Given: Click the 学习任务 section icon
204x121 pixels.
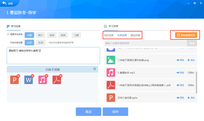Looking at the screenshot, I should pyautogui.click(x=8, y=26).
